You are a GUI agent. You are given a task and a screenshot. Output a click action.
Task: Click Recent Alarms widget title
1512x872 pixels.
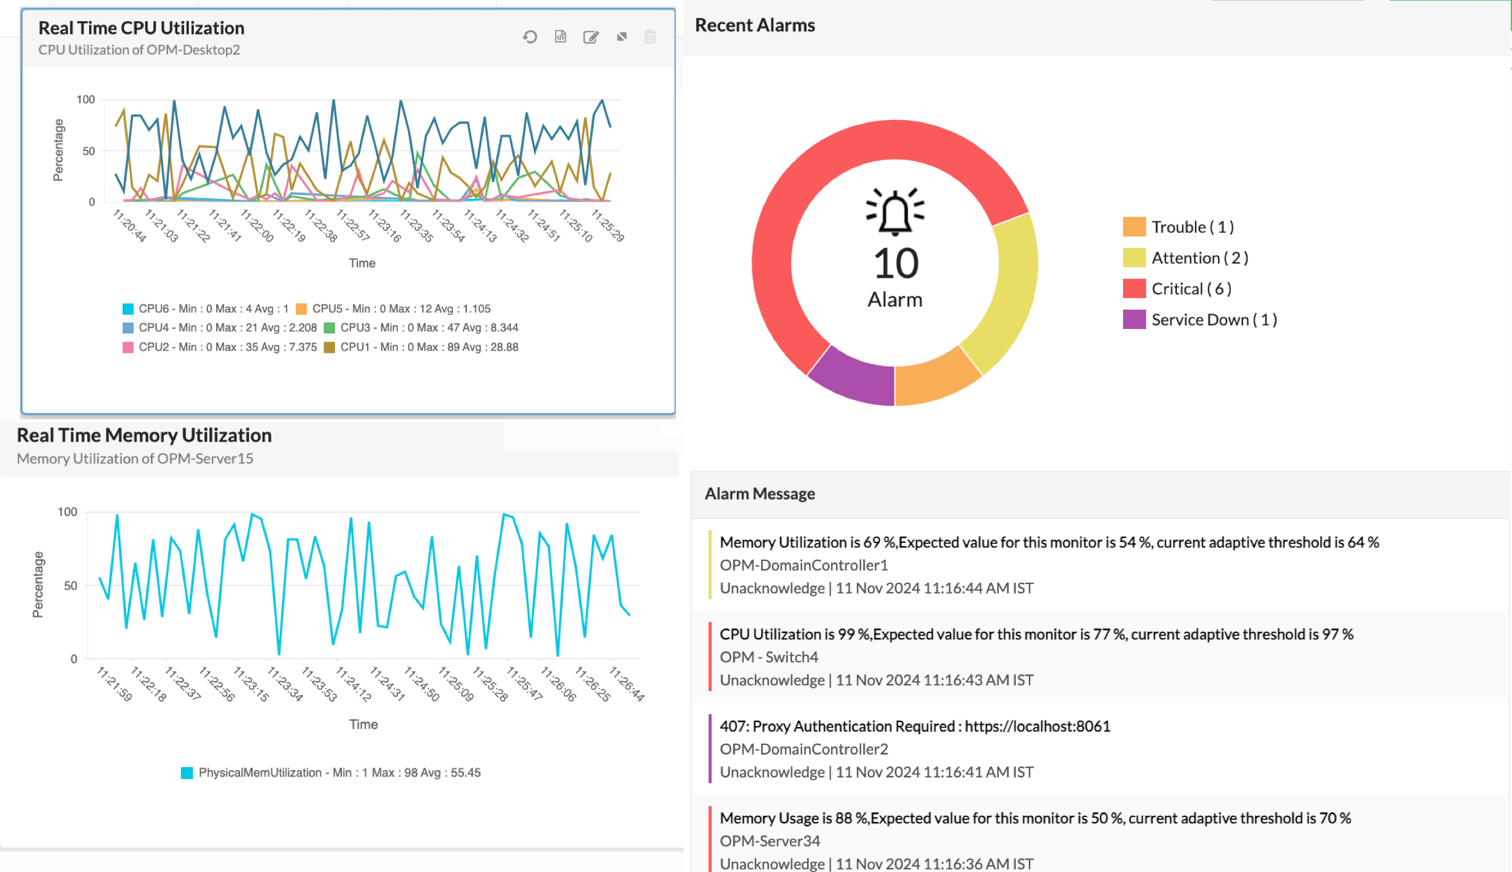click(x=755, y=26)
